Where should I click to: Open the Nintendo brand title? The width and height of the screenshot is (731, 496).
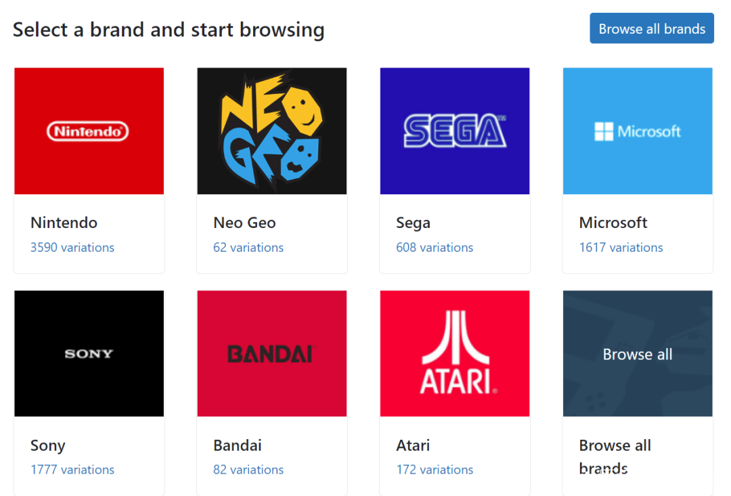(64, 223)
